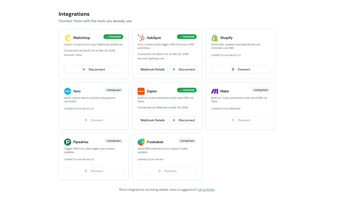The width and height of the screenshot is (350, 197).
Task: Select the HubSpot card title
Action: tap(154, 38)
